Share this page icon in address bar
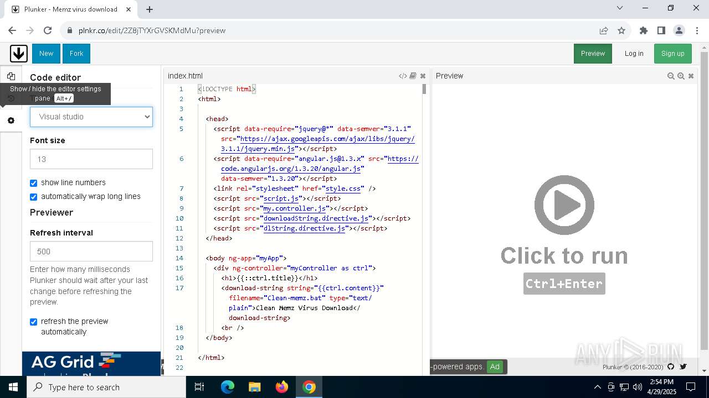Screen dimensions: 709x398 click(x=604, y=30)
